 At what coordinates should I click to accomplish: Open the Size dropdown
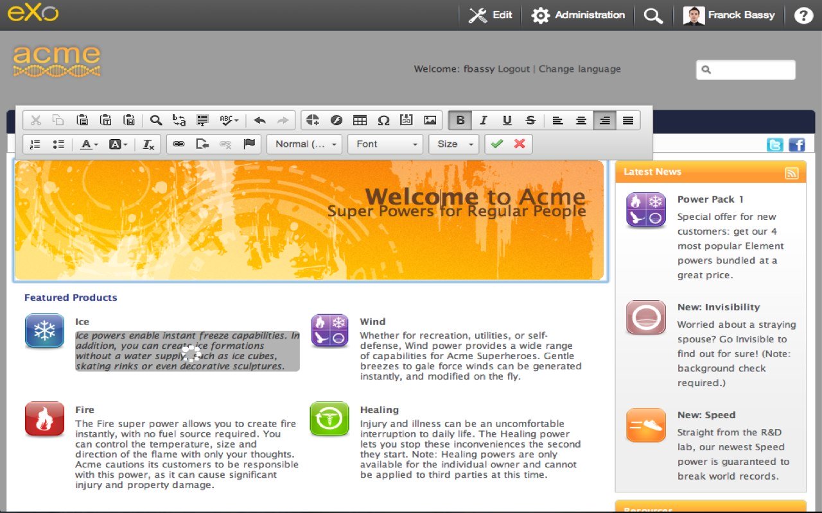(x=454, y=144)
